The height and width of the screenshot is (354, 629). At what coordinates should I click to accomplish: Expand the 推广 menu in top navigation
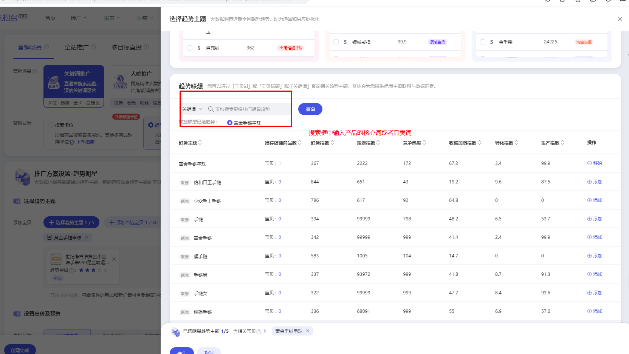pos(79,18)
